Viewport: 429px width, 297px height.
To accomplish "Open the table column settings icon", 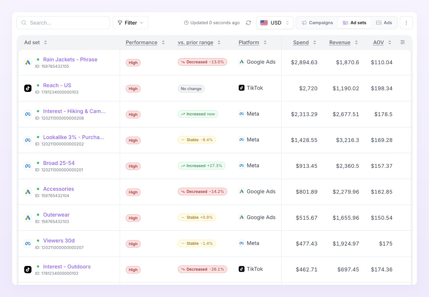I will pos(403,42).
